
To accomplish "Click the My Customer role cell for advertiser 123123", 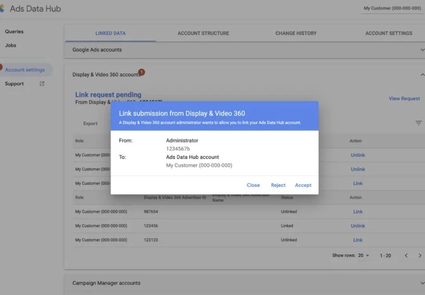I will pos(101,240).
